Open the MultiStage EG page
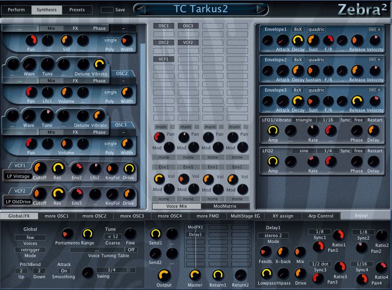The width and height of the screenshot is (392, 290). coord(245,216)
